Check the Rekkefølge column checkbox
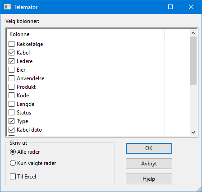Screen dimensions: 202x192 12,44
